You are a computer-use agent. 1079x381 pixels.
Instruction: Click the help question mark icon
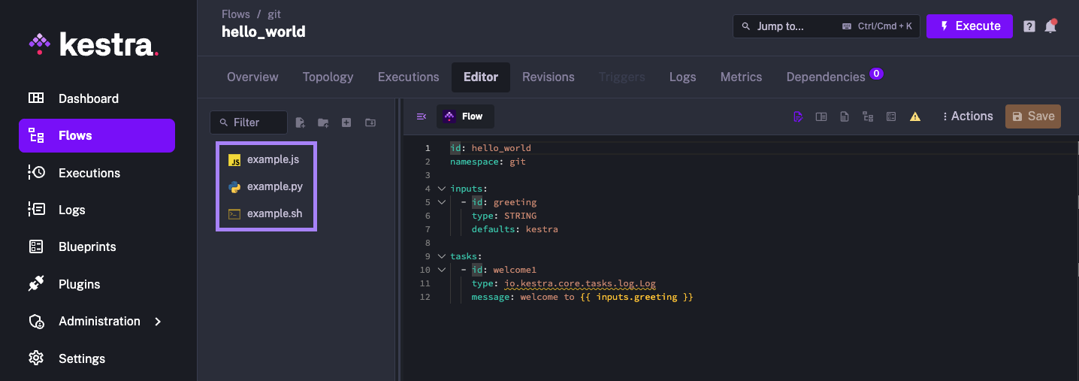tap(1029, 26)
